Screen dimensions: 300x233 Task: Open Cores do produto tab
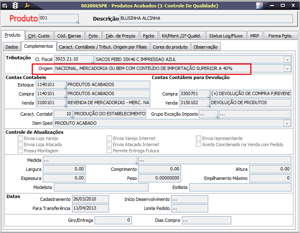click(170, 47)
